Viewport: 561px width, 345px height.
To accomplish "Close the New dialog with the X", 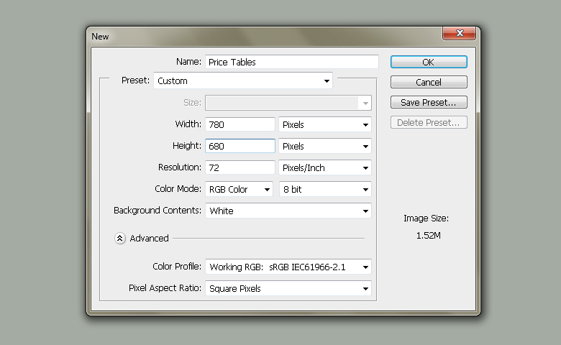I will (458, 34).
